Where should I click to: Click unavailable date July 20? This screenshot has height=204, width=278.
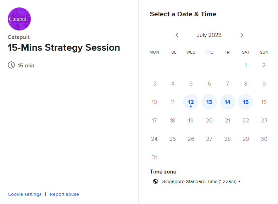(209, 121)
